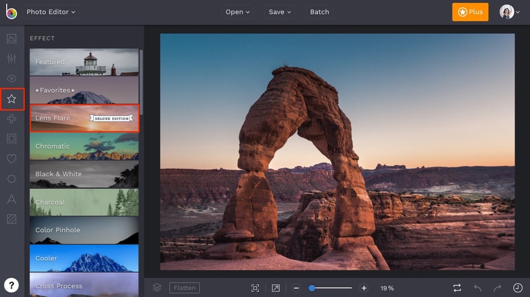This screenshot has width=530, height=297.
Task: Zoom in with the plus icon
Action: pos(364,288)
